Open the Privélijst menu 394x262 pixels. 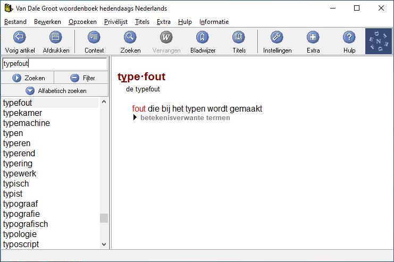[116, 22]
